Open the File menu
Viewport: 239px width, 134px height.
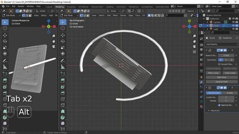click(7, 6)
